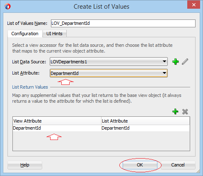Close the Create List of Values dialog
This screenshot has width=203, height=176.
click(193, 5)
